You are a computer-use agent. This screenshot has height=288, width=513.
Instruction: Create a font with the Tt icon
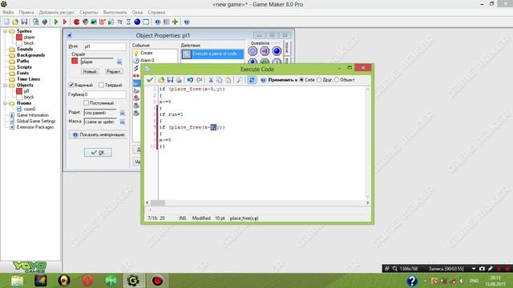pos(120,22)
